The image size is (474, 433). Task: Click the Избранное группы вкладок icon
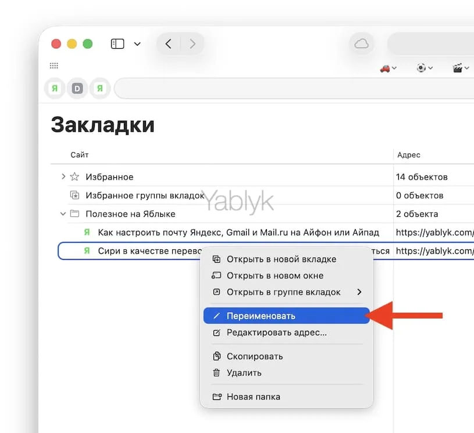pyautogui.click(x=74, y=195)
